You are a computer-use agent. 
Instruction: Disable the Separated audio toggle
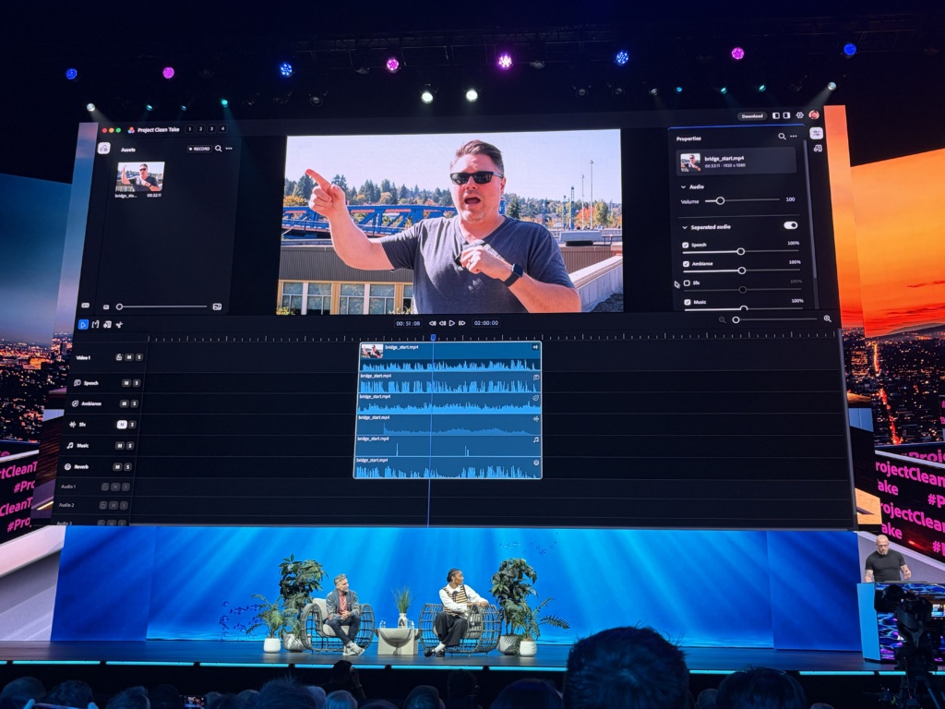point(790,225)
